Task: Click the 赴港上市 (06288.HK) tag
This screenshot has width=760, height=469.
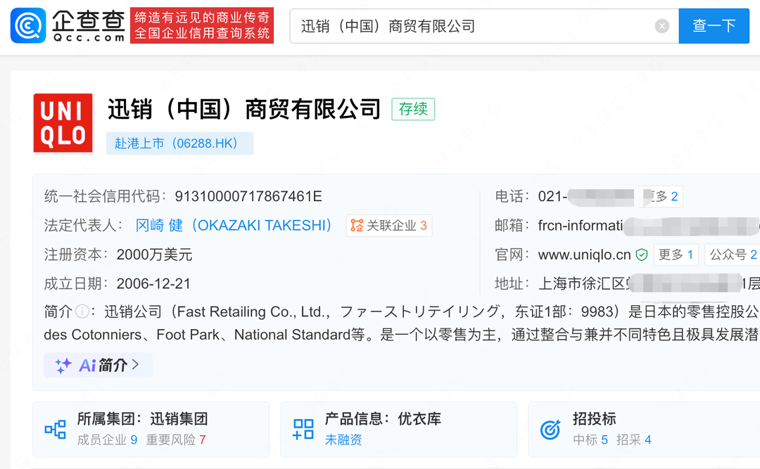Action: tap(179, 143)
